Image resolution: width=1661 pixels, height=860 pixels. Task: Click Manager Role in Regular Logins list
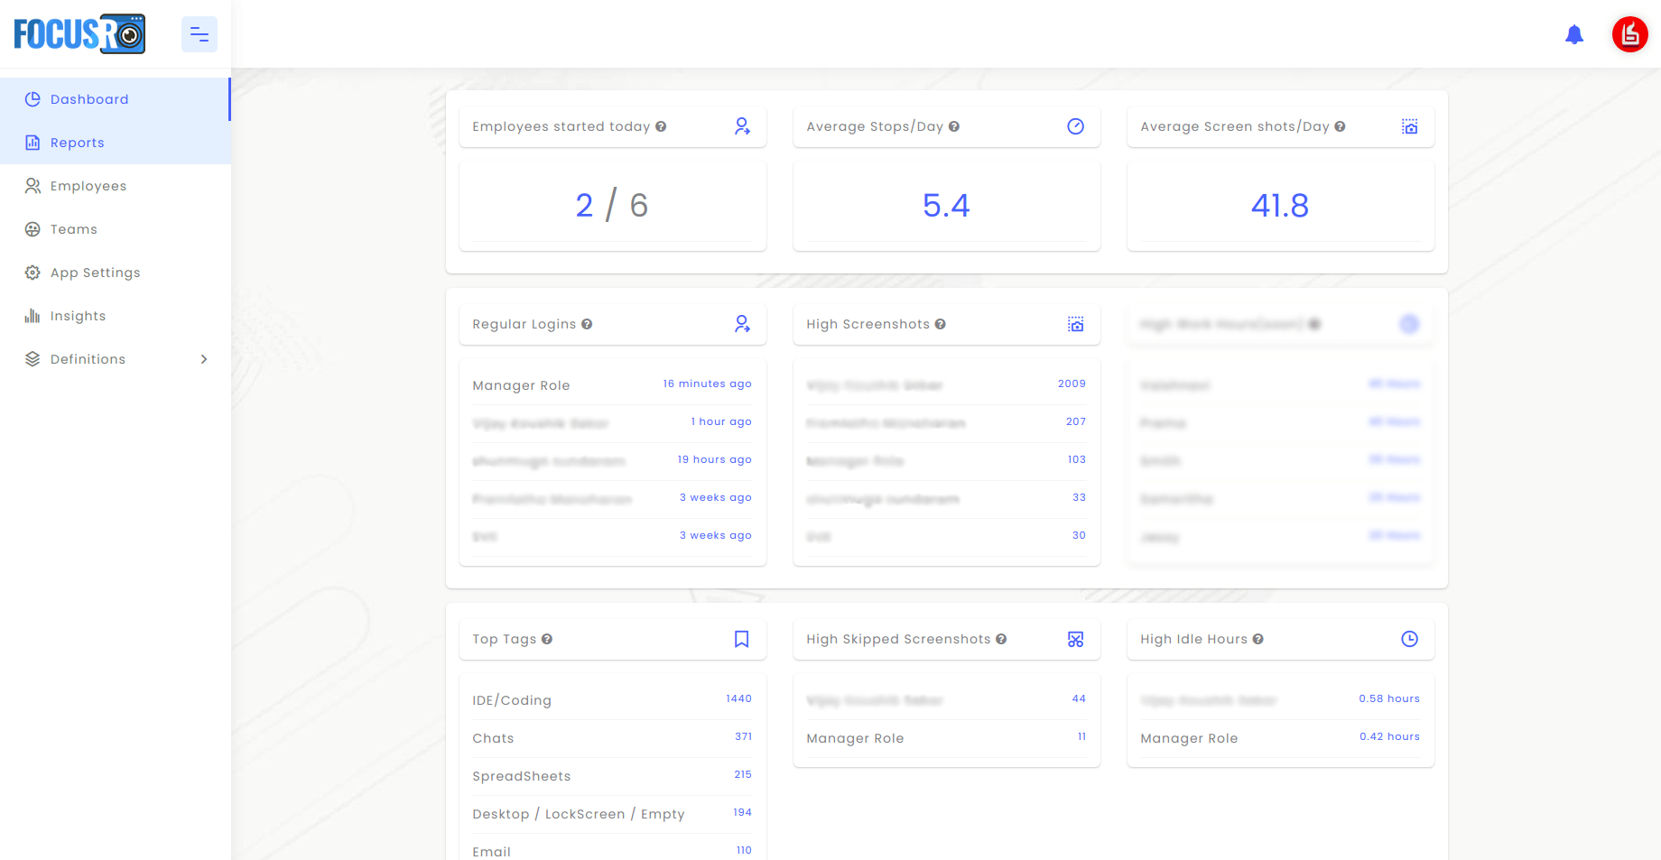(522, 385)
